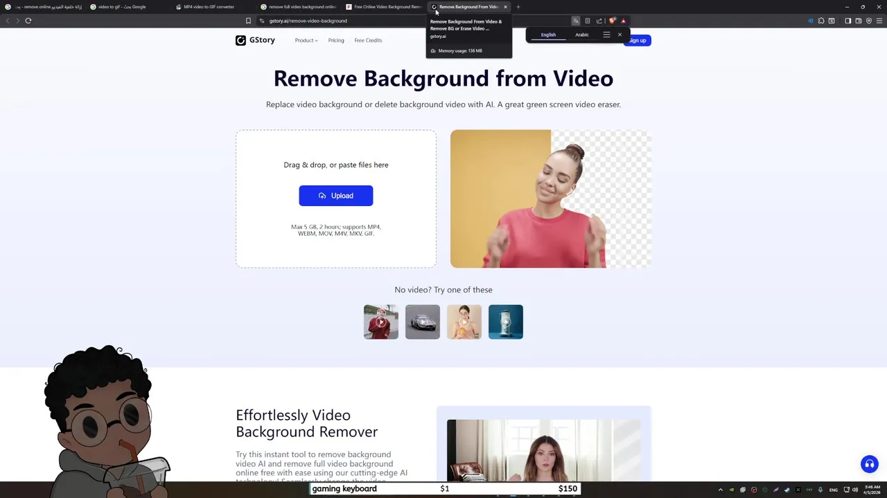The height and width of the screenshot is (498, 887).
Task: Open the Product dropdown menu
Action: (x=306, y=40)
